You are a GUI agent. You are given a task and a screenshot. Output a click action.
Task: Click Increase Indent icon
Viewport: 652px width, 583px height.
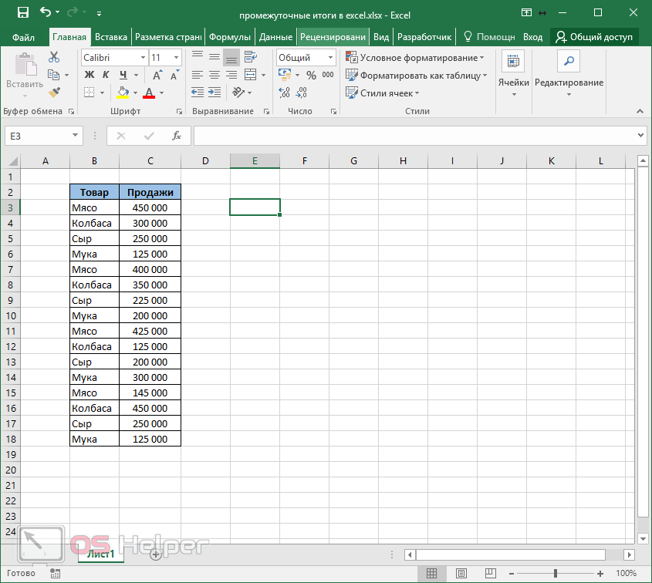click(x=215, y=93)
